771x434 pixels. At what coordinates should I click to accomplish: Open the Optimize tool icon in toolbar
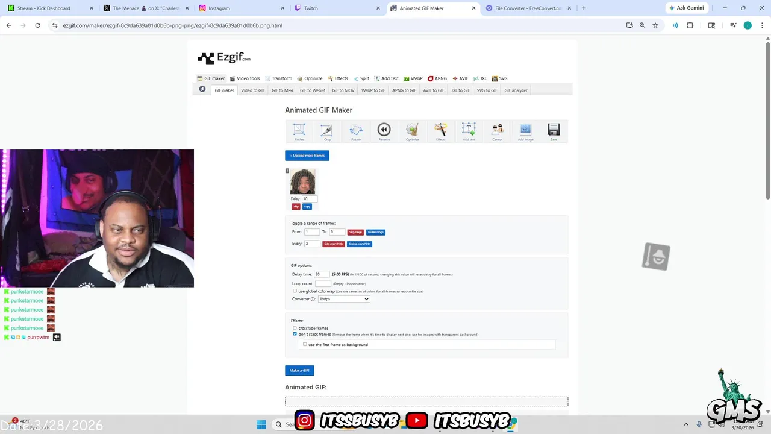(412, 132)
